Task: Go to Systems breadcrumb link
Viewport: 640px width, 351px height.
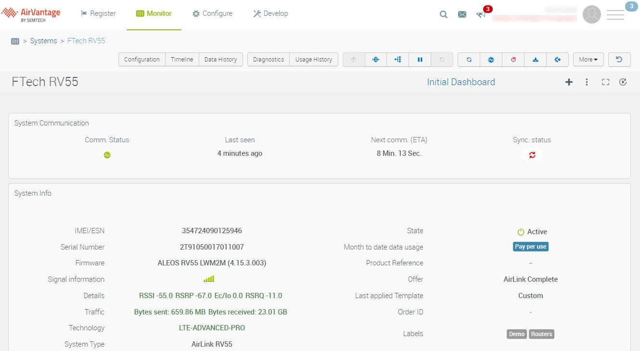Action: [43, 41]
